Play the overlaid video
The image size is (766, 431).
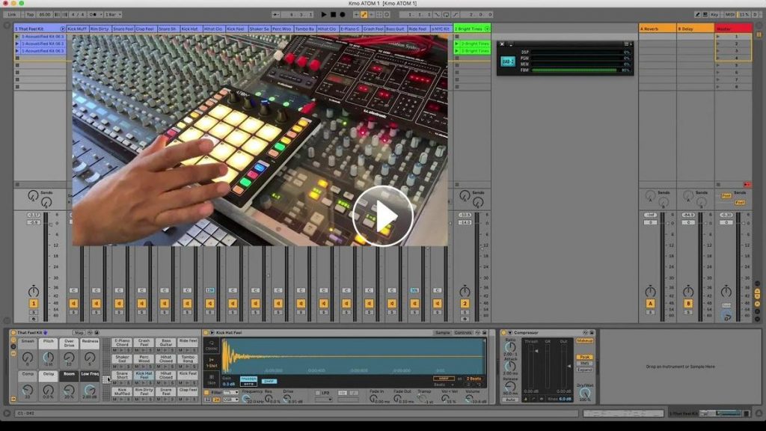pyautogui.click(x=382, y=216)
